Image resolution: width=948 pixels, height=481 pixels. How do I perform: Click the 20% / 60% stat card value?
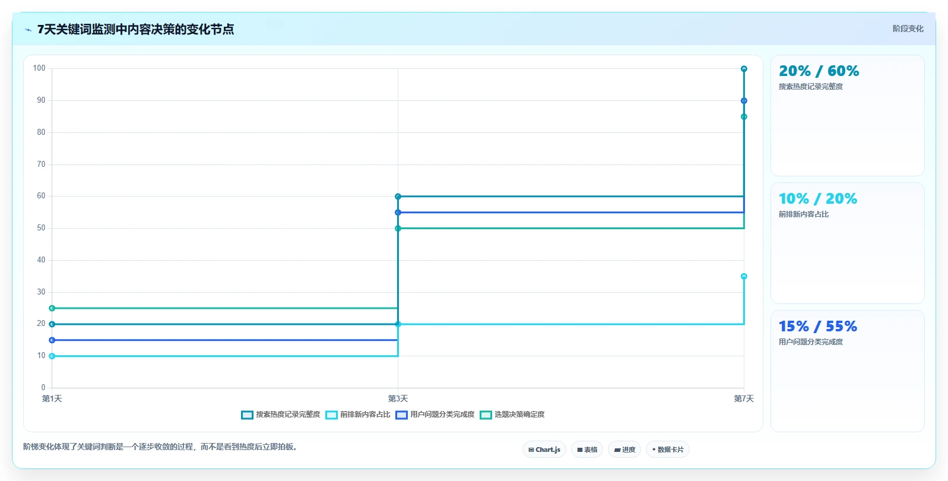pos(819,71)
